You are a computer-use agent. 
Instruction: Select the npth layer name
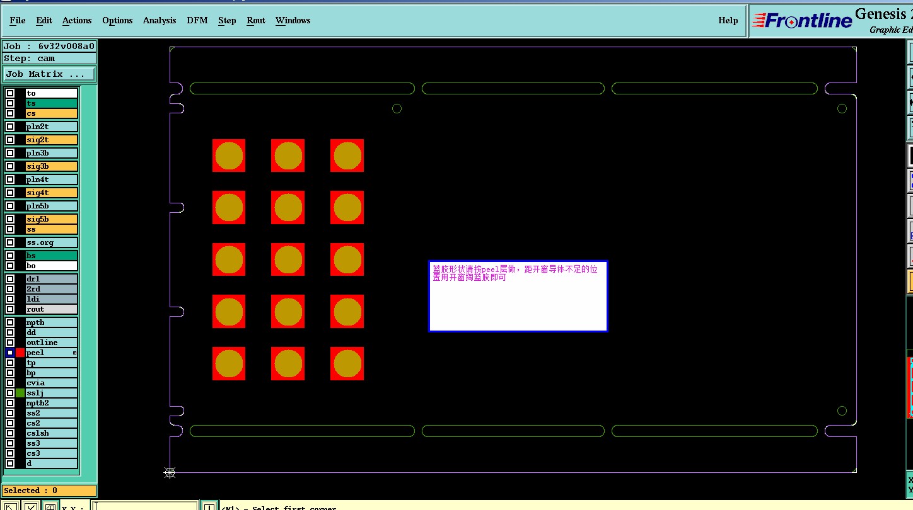pos(52,322)
